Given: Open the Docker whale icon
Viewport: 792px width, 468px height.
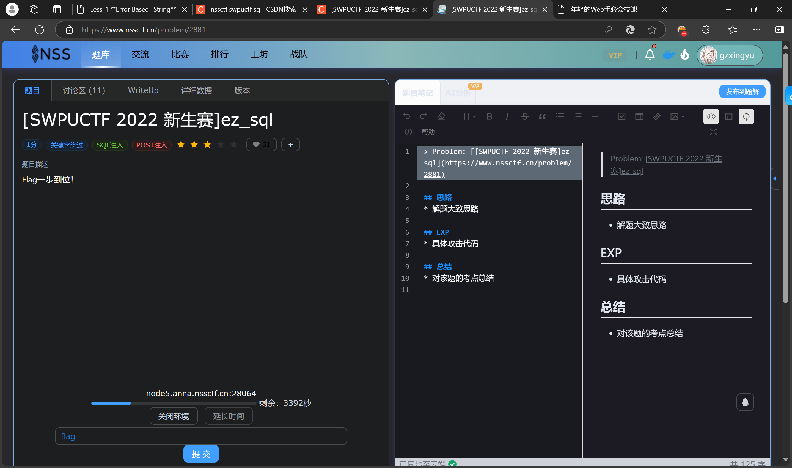Looking at the screenshot, I should (669, 55).
